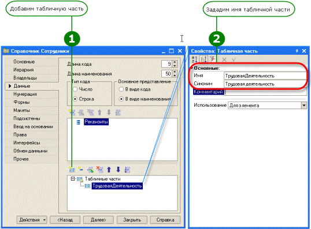Image resolution: width=311 pixels, height=229 pixels.
Task: Select Строка code type radio button
Action: (75, 99)
